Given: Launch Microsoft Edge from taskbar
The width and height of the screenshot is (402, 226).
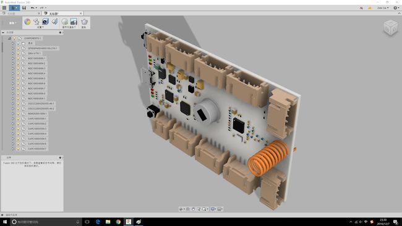Looking at the screenshot, I should (98, 222).
